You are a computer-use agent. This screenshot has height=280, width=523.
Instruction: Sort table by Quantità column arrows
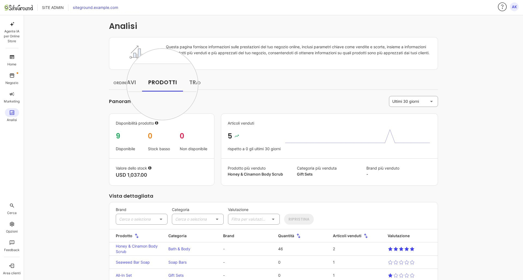299,236
